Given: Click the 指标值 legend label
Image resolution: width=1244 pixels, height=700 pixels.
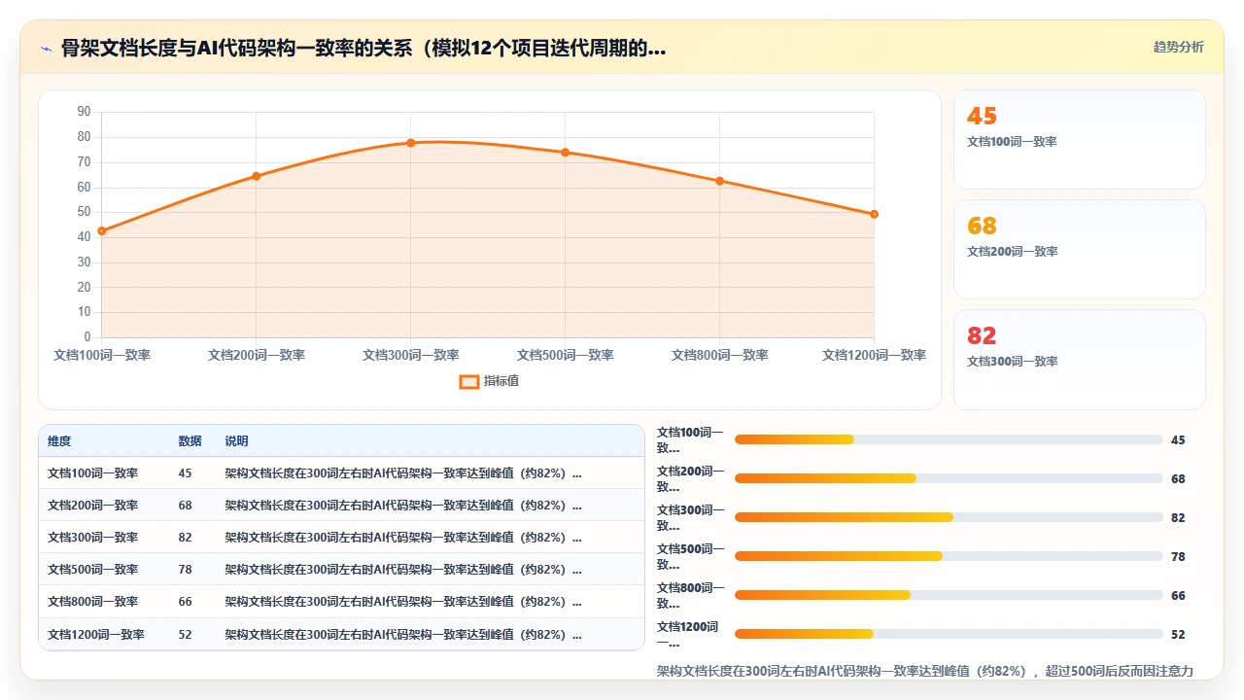Looking at the screenshot, I should [501, 381].
